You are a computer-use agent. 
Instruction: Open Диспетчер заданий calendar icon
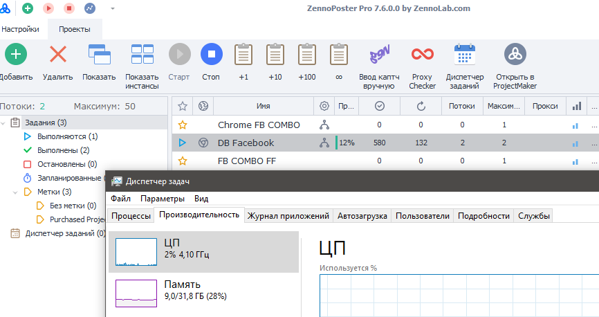click(x=465, y=54)
